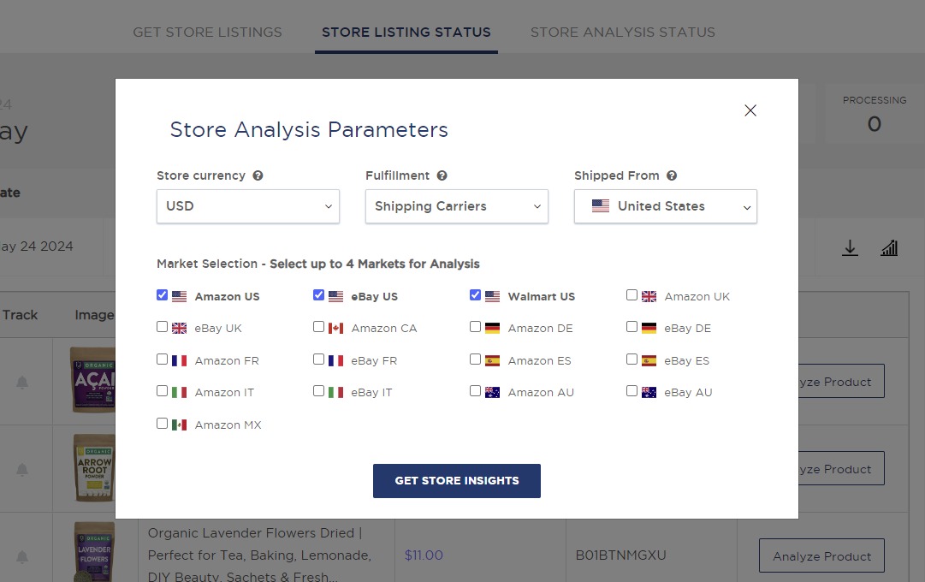This screenshot has height=582, width=925.
Task: Open the Store currency dropdown
Action: (247, 206)
